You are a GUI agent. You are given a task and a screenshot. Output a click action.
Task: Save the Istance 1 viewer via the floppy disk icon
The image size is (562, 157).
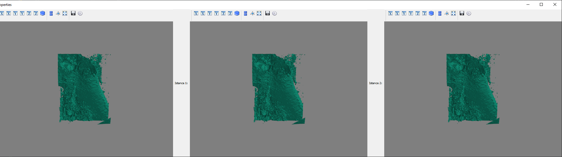click(268, 13)
